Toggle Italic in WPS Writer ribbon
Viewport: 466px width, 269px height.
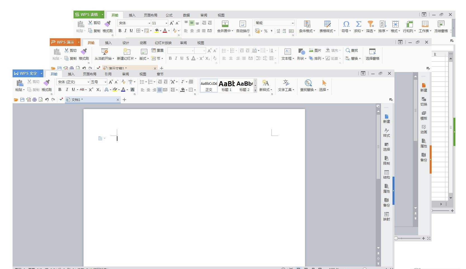67,90
